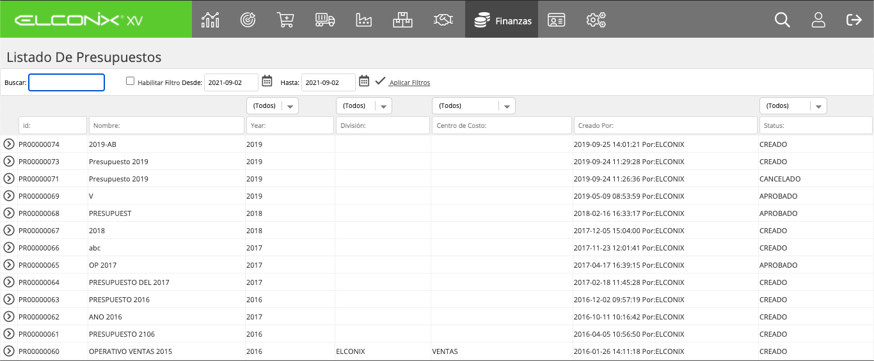This screenshot has width=874, height=361.
Task: Click the 2019-05-09 08:53:59 creation cell
Action: pos(629,196)
